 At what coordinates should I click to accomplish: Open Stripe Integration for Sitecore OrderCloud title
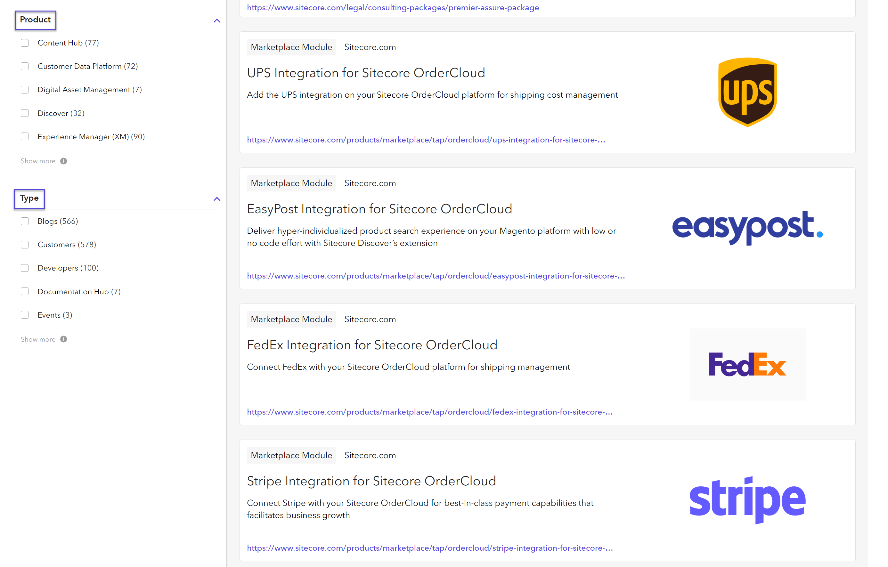pyautogui.click(x=371, y=481)
